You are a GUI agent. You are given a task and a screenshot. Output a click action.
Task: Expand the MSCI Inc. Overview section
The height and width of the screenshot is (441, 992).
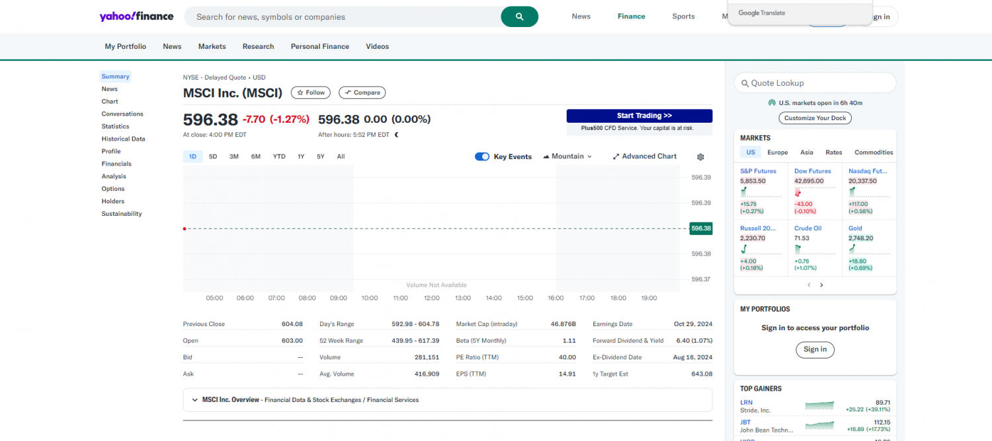click(195, 400)
